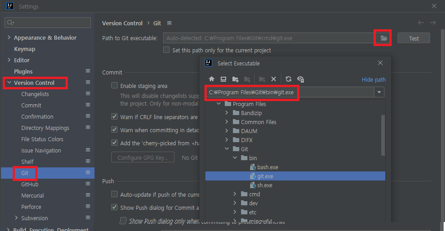The width and height of the screenshot is (445, 231).
Task: Toggle Show Push dialog only when committing checkbox
Action: tap(123, 221)
